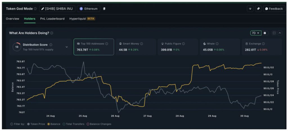Open the PnL Leaderboard tab

click(52, 19)
